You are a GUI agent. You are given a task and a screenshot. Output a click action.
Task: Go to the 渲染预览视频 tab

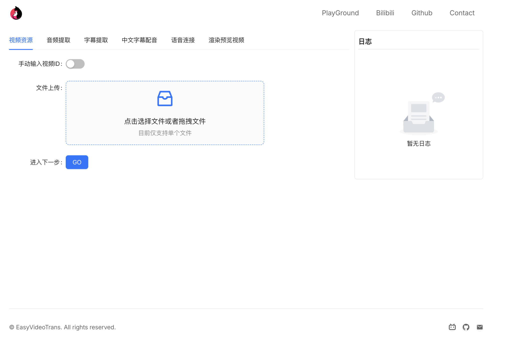coord(226,40)
